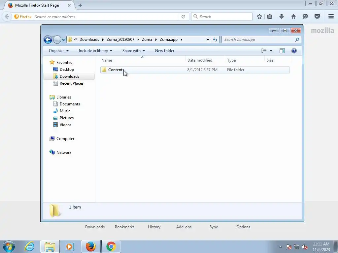The image size is (338, 253).
Task: Select Libraries in the navigation pane
Action: click(x=64, y=97)
